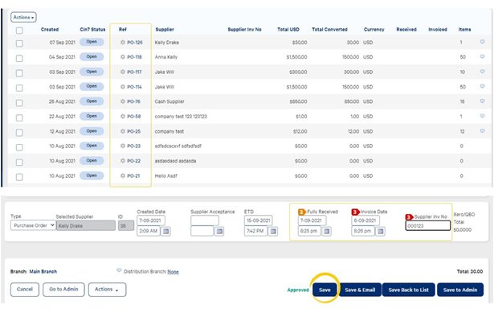Open calendar picker for ETD

click(273, 231)
